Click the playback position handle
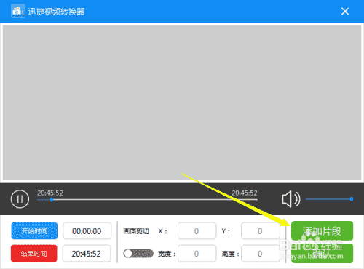364x269 pixels. pos(52,200)
